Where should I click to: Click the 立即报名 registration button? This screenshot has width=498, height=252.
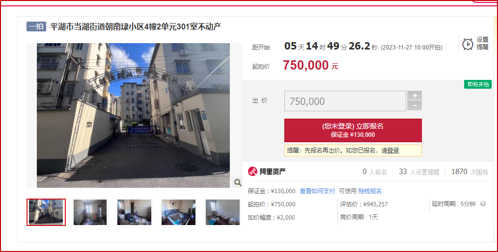pos(353,130)
